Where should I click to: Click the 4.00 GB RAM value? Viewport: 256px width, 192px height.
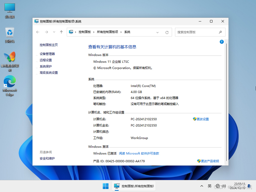point(136,92)
